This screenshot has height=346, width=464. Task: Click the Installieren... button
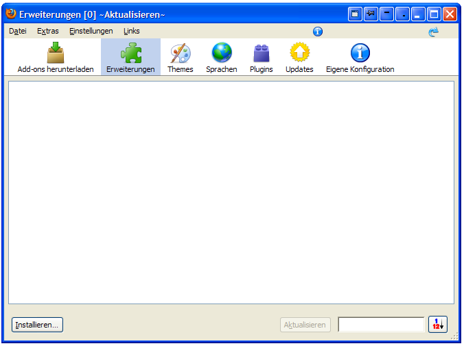pyautogui.click(x=37, y=325)
